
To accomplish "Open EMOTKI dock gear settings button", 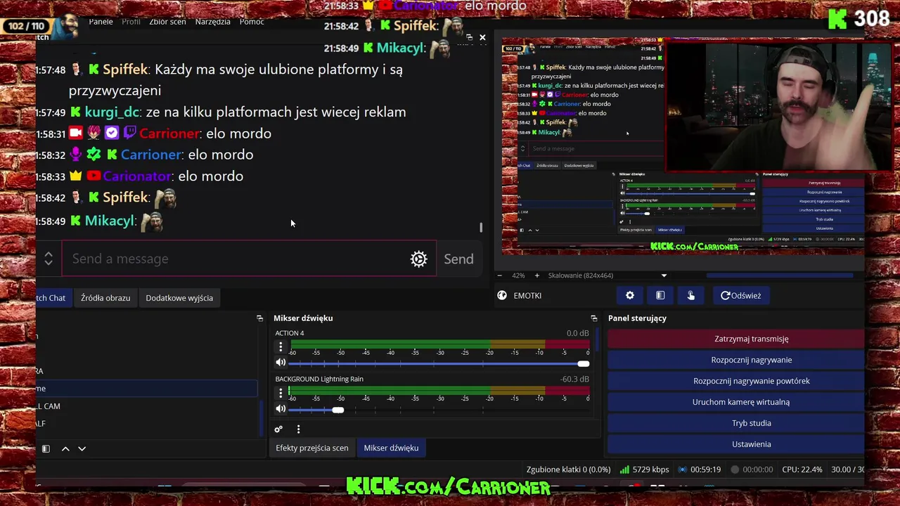I will [630, 296].
